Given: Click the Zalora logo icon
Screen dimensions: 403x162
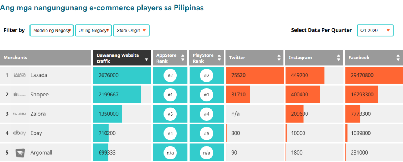Looking at the screenshot, I should coord(19,114).
